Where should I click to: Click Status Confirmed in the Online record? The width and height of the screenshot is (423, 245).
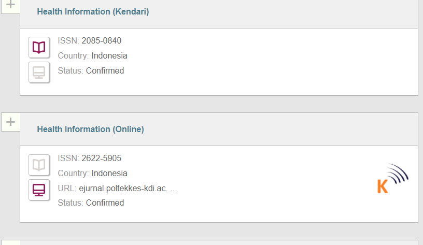(105, 203)
